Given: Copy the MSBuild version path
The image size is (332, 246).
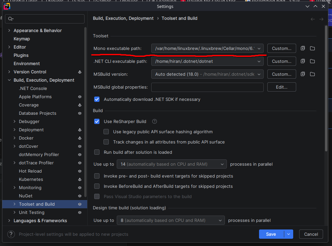Looking at the screenshot, I should pos(303,74).
